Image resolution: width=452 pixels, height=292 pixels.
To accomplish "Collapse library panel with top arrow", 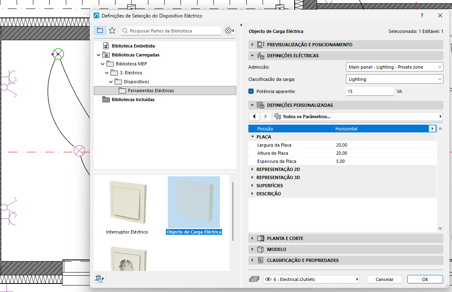I will [241, 25].
